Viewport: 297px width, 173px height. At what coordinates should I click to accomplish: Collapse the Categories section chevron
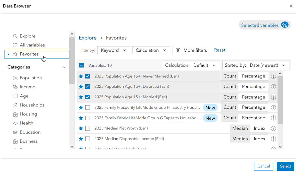[x=64, y=67]
